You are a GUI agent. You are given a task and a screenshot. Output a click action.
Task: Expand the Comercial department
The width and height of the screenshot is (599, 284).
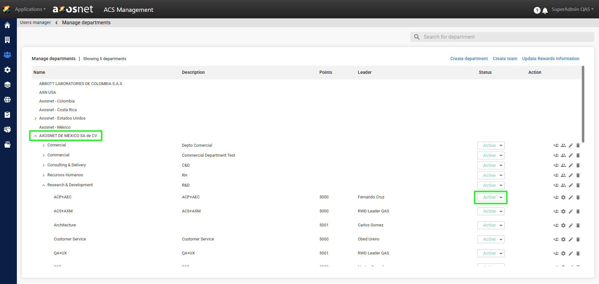44,145
